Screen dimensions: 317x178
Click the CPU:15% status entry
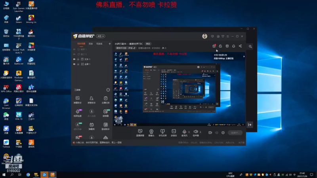point(219,142)
